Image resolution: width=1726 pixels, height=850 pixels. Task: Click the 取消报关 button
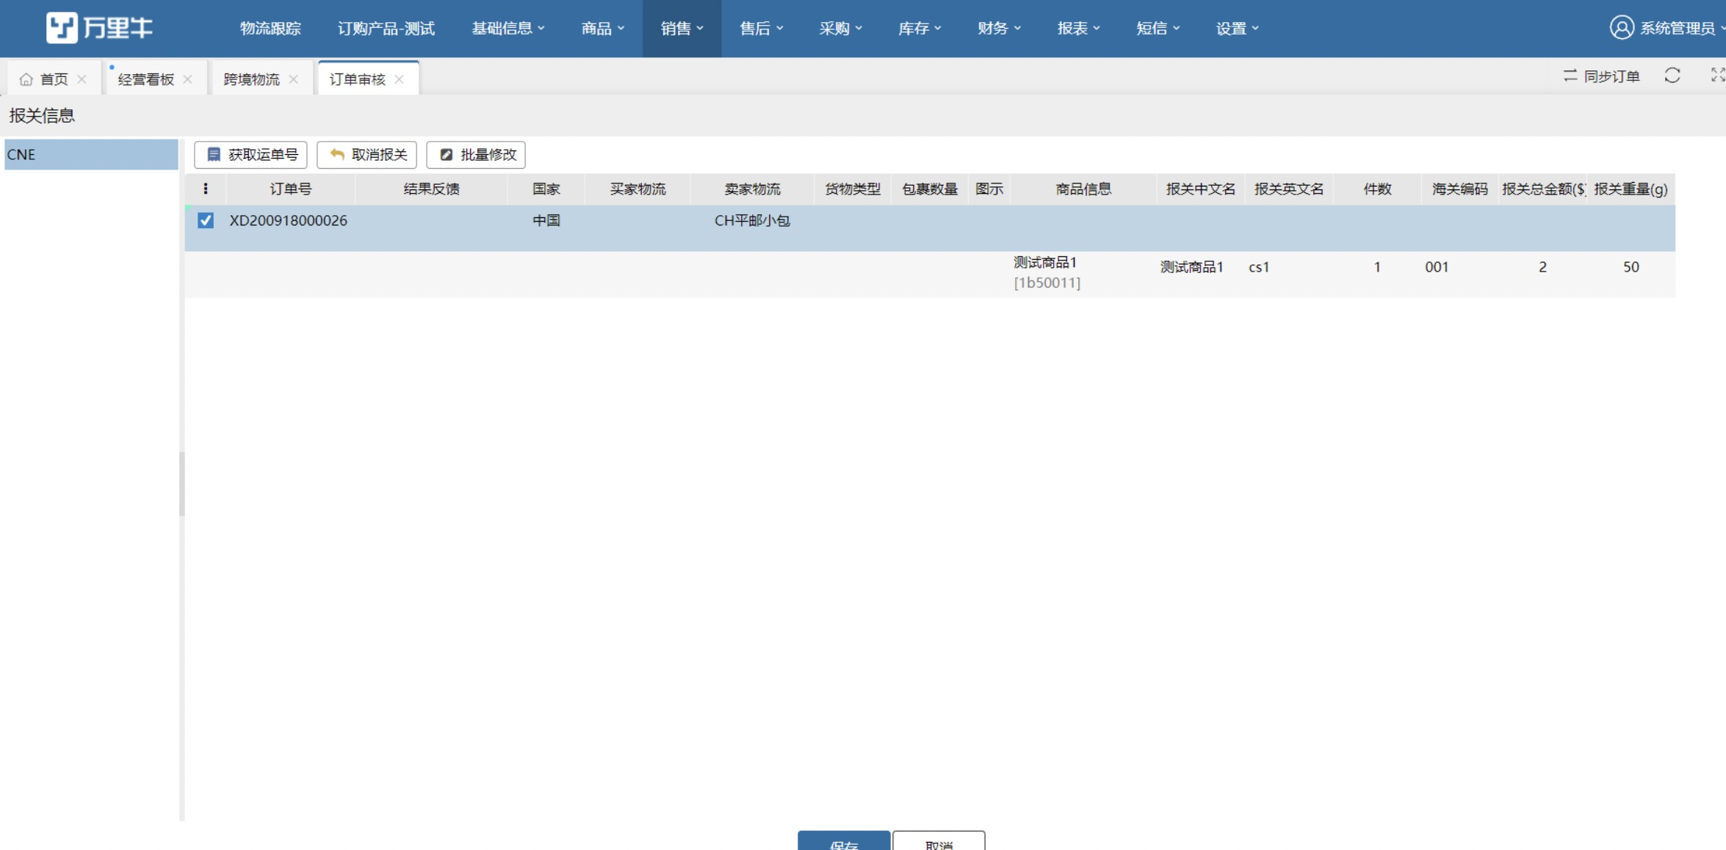366,155
